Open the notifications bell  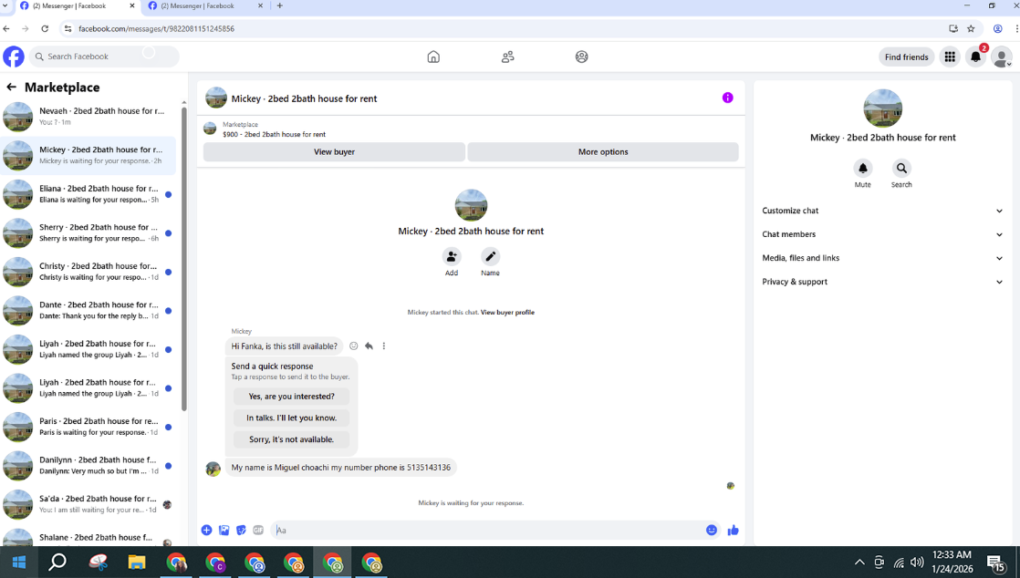[976, 57]
